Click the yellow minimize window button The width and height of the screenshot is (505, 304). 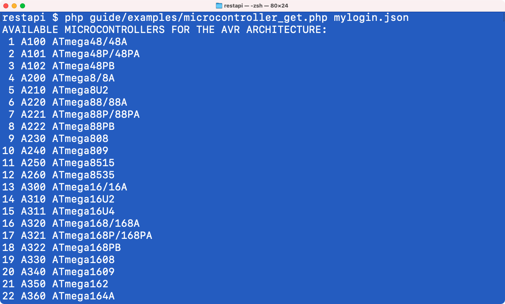click(14, 6)
